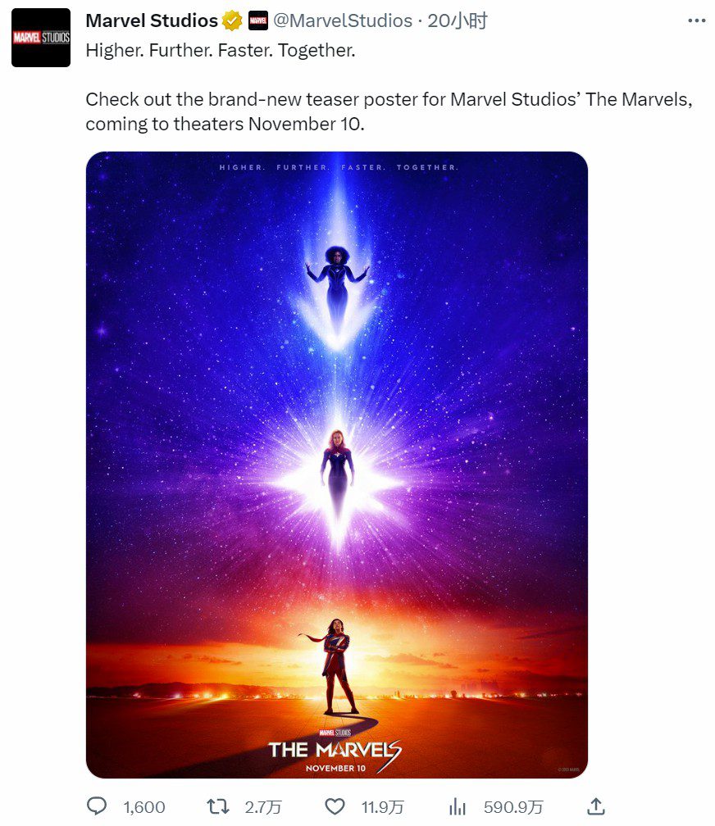The image size is (715, 826).
Task: Like the tweet with heart icon
Action: pos(335,806)
